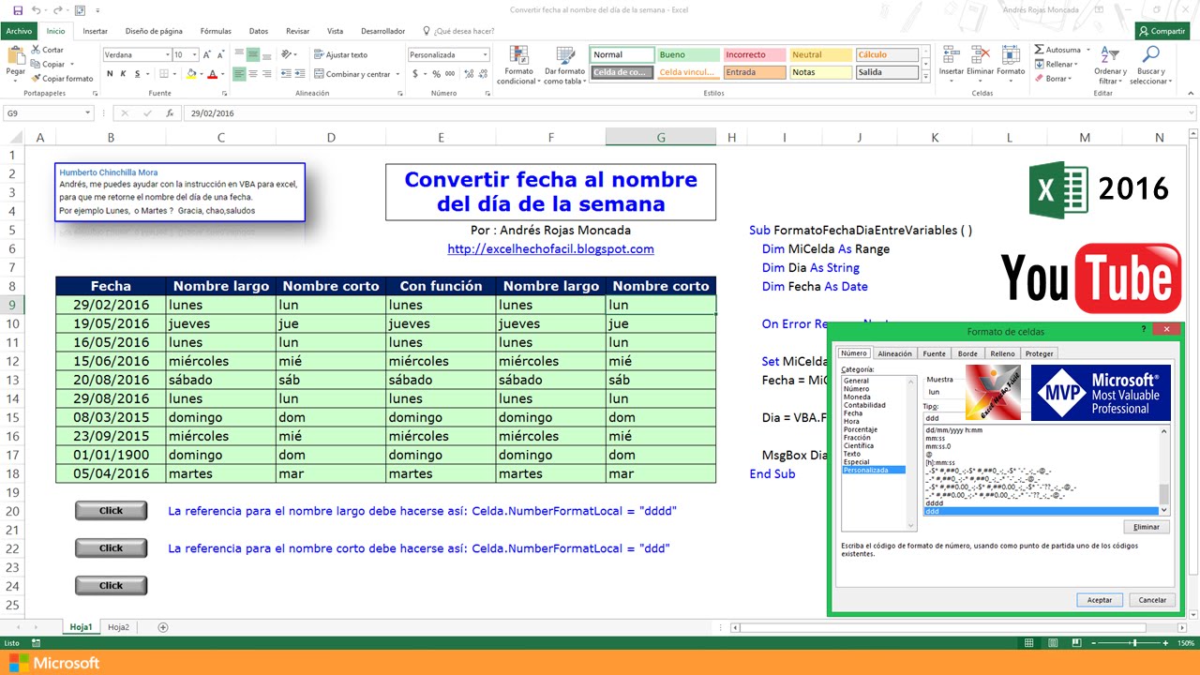Open the Desarrollador ribbon tab
This screenshot has width=1200, height=675.
[382, 31]
